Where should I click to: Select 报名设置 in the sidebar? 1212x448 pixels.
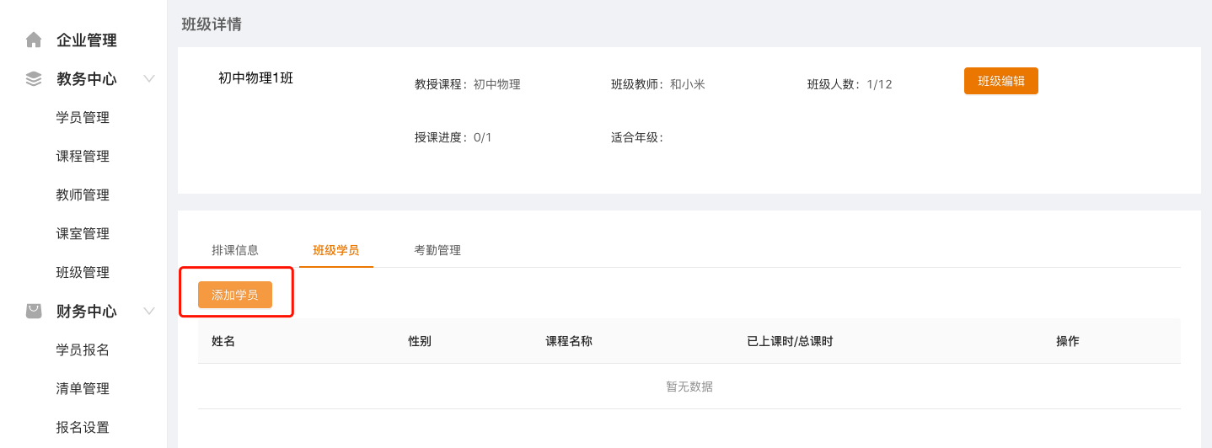pyautogui.click(x=83, y=428)
